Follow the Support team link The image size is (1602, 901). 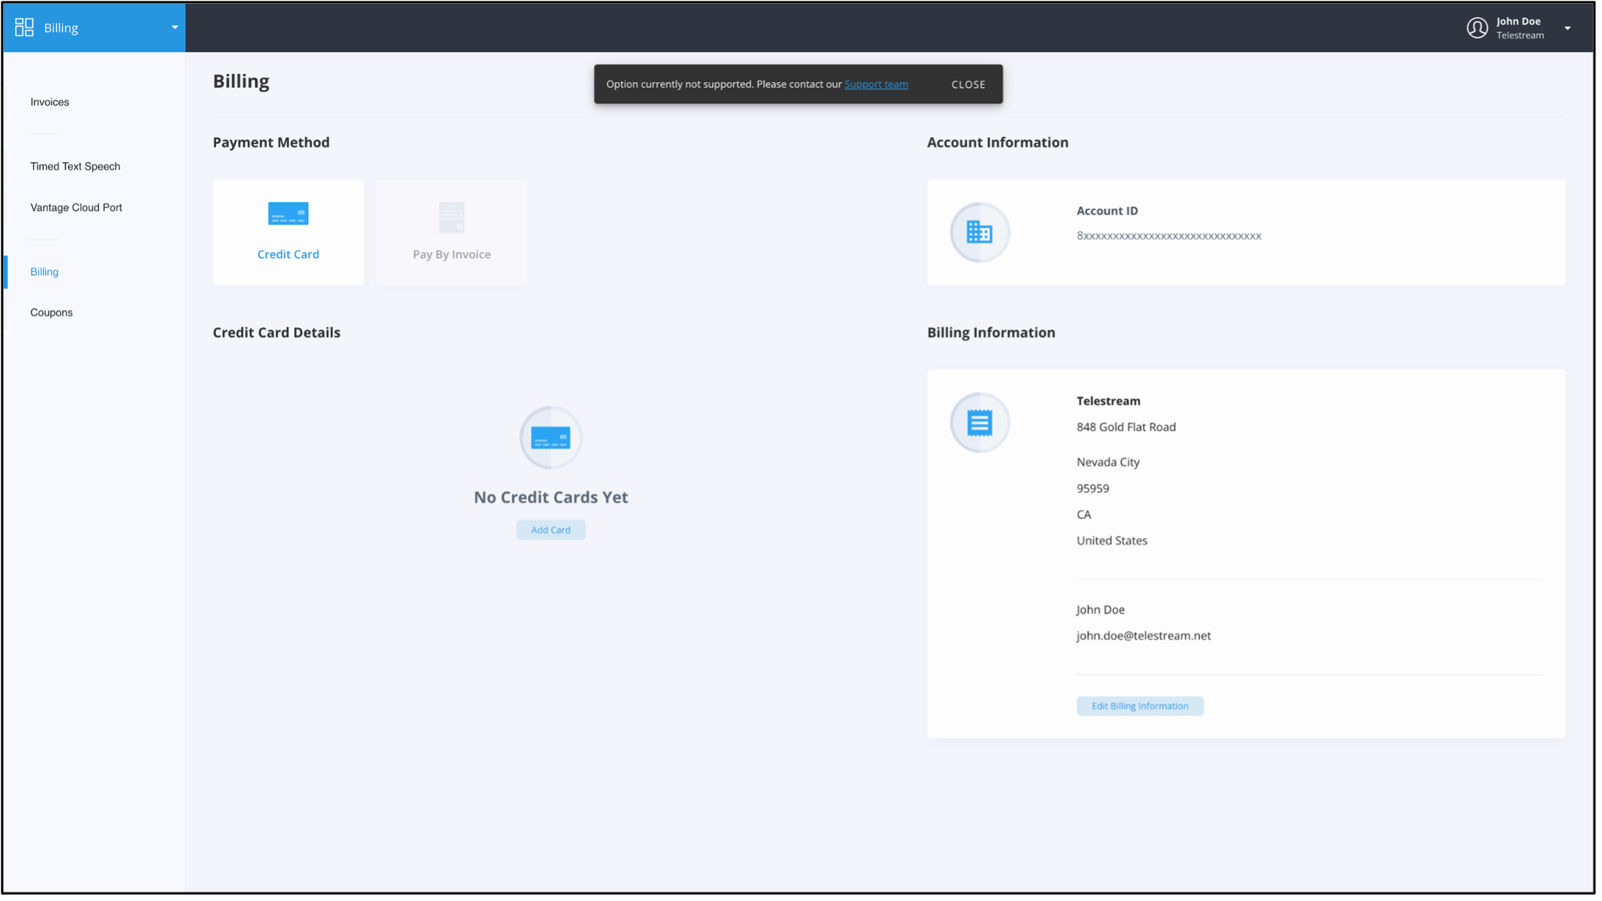tap(876, 84)
